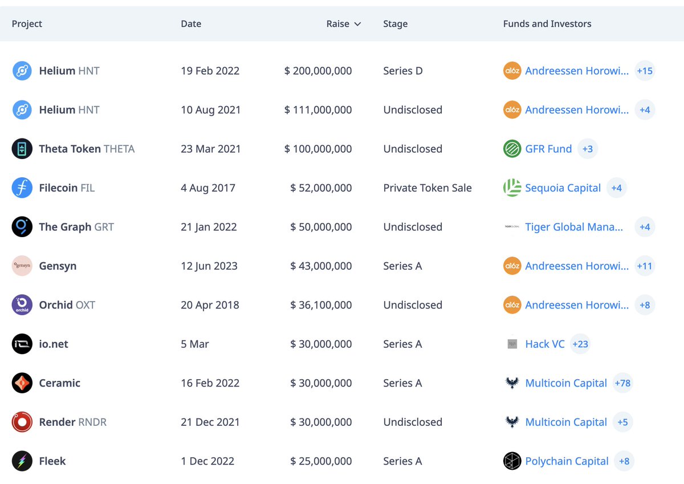The width and height of the screenshot is (684, 484).
Task: Expand the +8 investors badge for Orchid
Action: [x=645, y=305]
